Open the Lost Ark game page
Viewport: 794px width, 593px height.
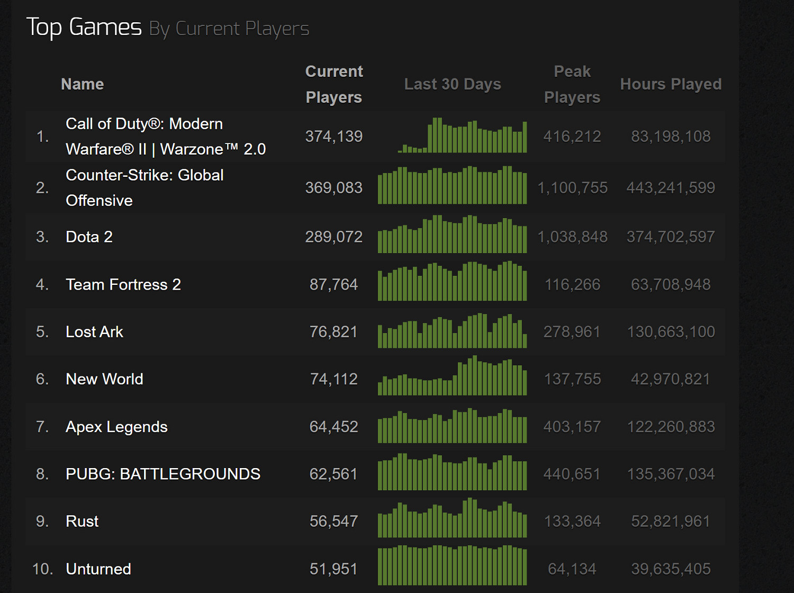(x=94, y=332)
